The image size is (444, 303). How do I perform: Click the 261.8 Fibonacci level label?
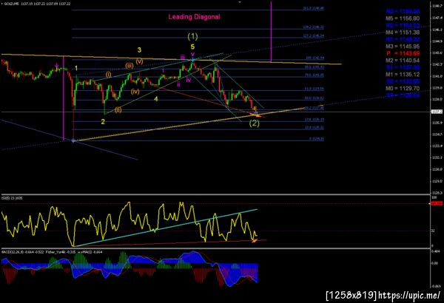(x=314, y=8)
